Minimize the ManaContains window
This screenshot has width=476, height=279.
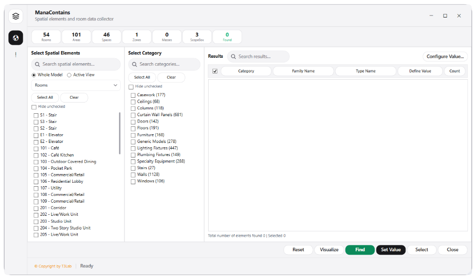click(431, 16)
